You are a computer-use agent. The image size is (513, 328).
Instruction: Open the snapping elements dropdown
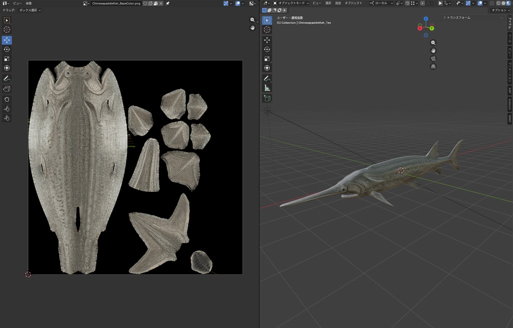click(x=414, y=4)
